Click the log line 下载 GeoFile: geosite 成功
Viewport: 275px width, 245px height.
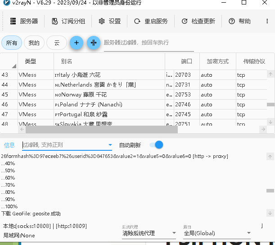[31, 214]
